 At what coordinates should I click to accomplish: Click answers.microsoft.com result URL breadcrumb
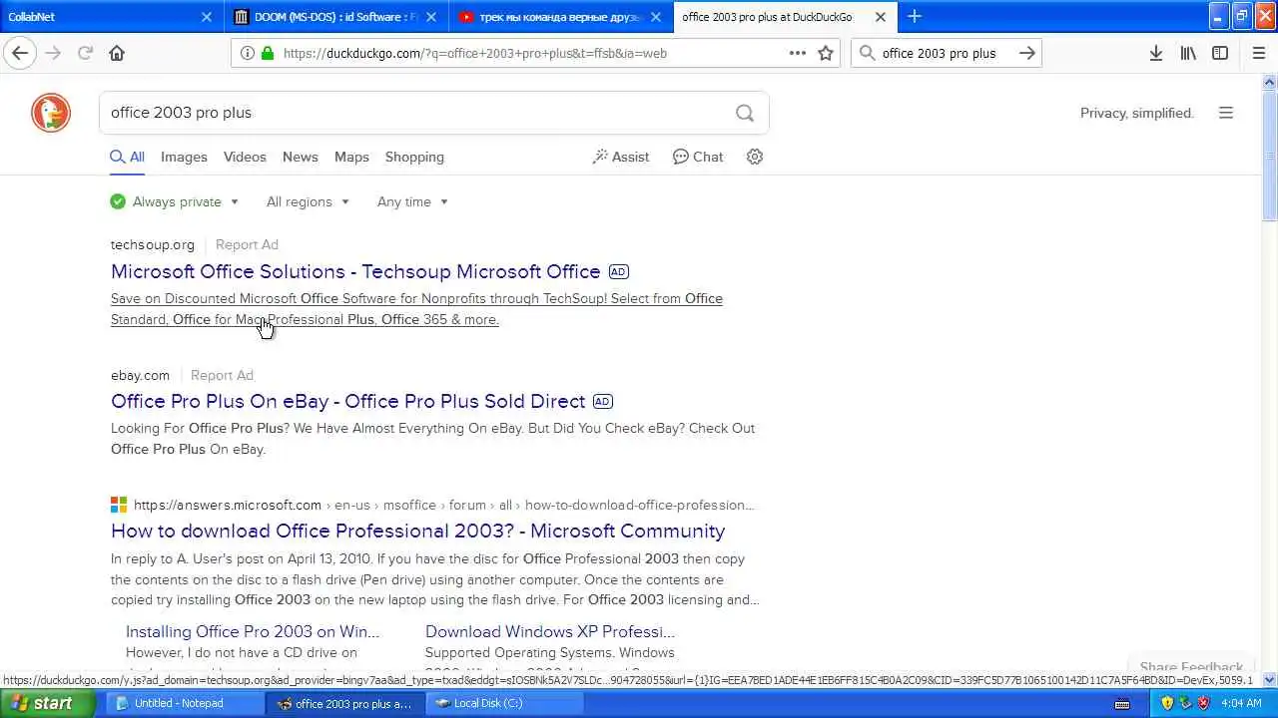pyautogui.click(x=443, y=505)
